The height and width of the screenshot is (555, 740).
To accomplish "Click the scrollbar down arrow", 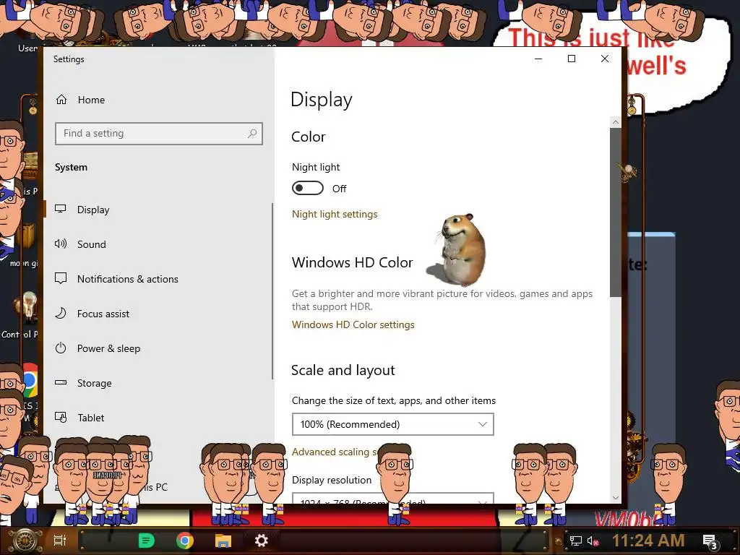I will [x=616, y=497].
